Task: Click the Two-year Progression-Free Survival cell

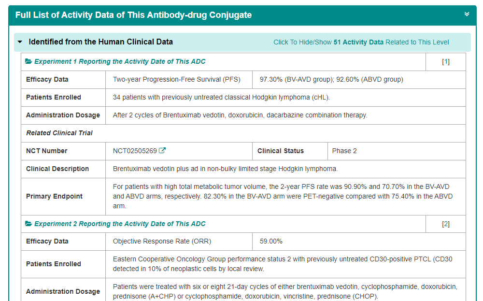Action: (x=176, y=80)
